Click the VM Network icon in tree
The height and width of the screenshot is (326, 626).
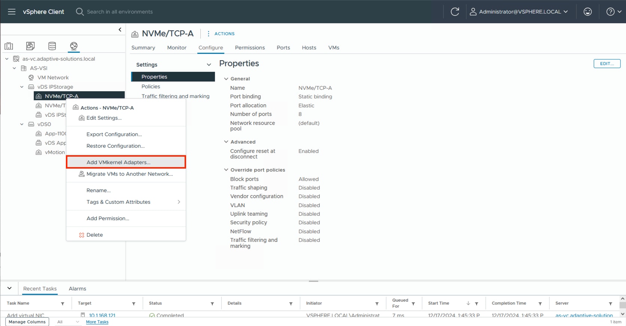point(31,77)
